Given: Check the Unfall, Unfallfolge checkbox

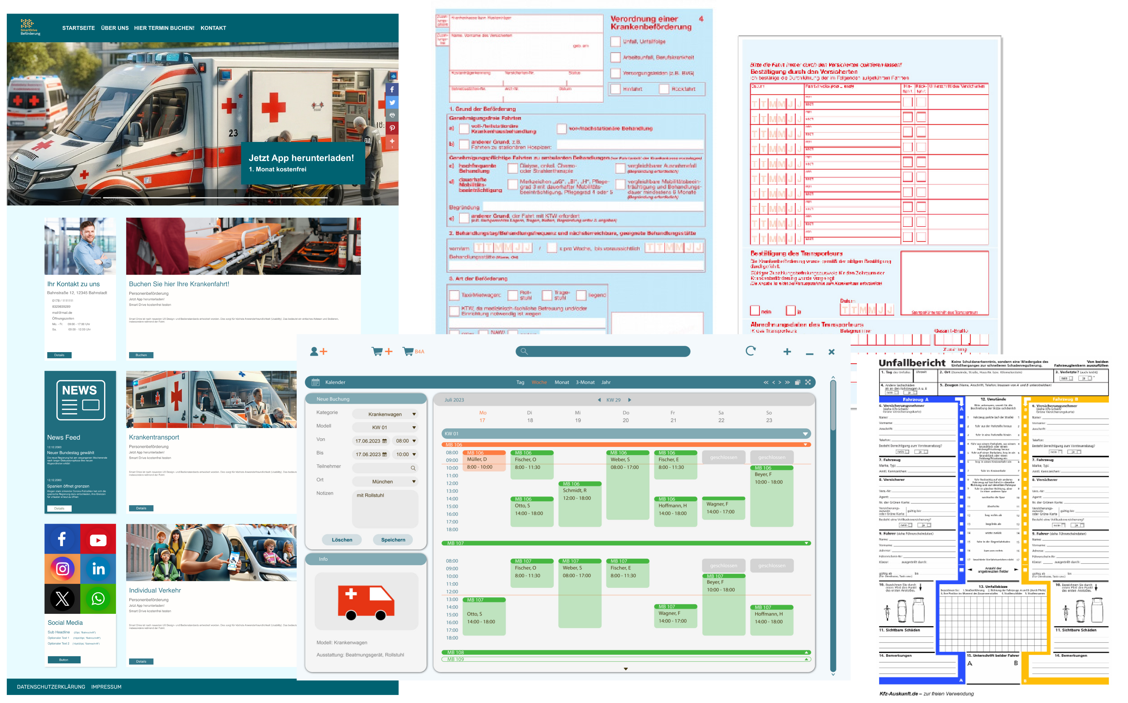Looking at the screenshot, I should 615,41.
